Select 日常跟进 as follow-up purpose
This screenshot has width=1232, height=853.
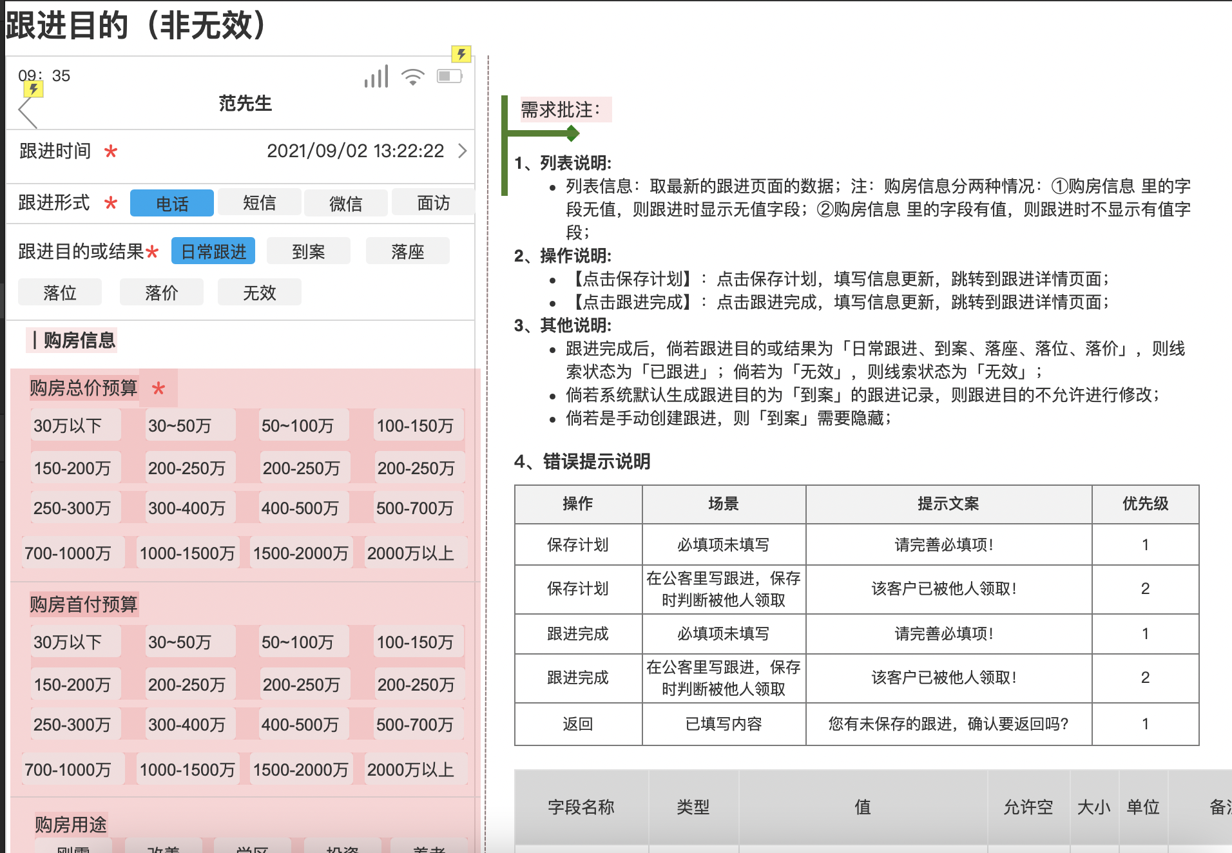click(x=213, y=251)
